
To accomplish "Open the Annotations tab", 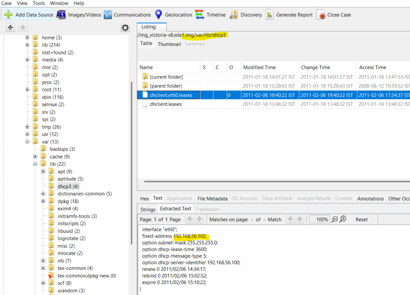I will click(370, 199).
